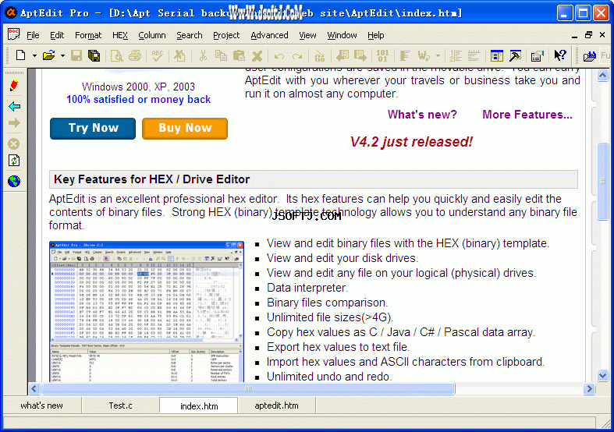Click the HEX editor screenshot thumbnail

tap(147, 311)
